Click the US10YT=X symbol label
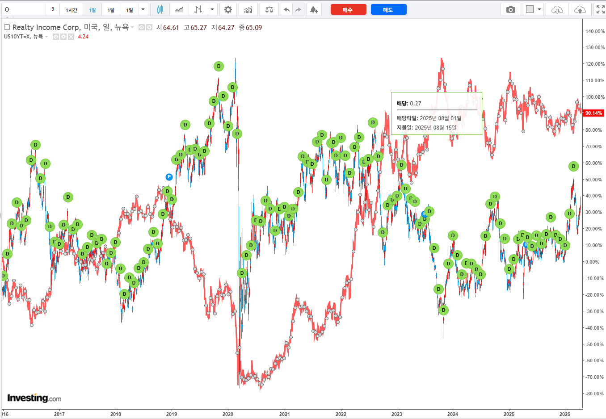 17,37
